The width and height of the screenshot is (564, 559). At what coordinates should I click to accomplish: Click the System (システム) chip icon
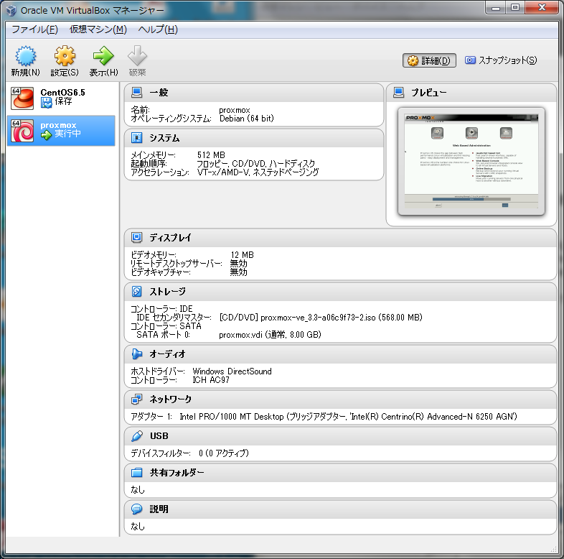136,138
